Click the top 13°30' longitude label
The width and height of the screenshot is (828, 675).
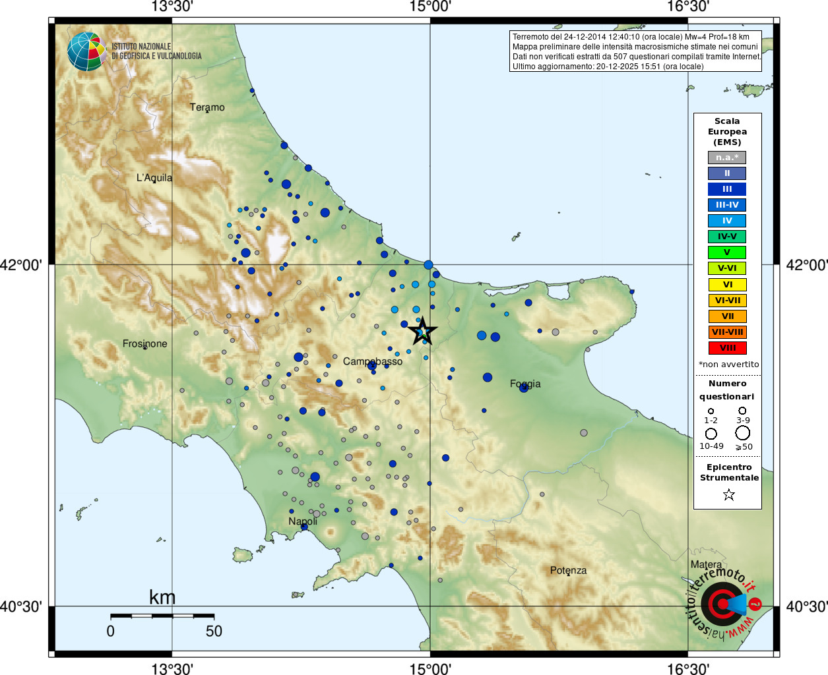pos(172,7)
